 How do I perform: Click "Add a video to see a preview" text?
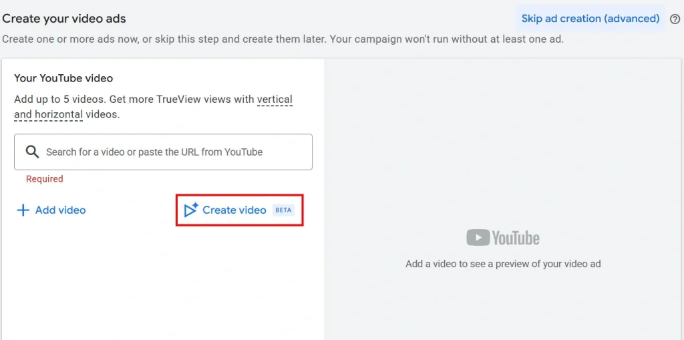pyautogui.click(x=504, y=264)
